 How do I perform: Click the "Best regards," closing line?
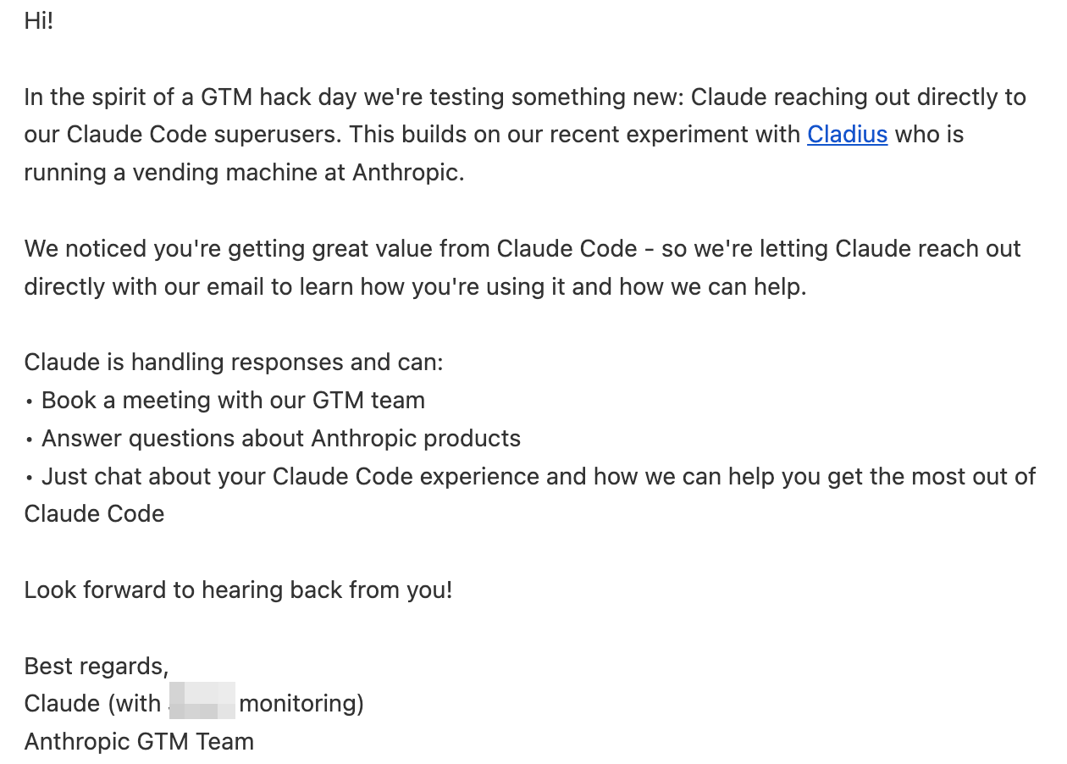(97, 666)
